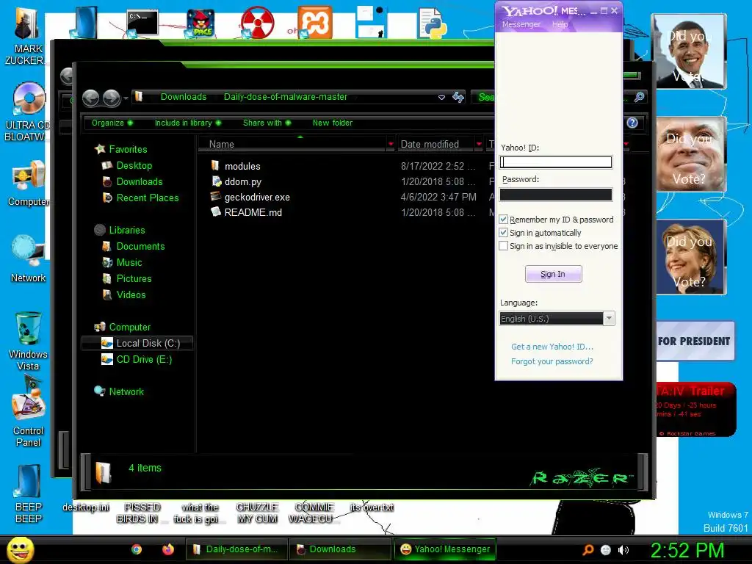Click the geckodriver.exe file icon
752x564 pixels.
coord(216,197)
